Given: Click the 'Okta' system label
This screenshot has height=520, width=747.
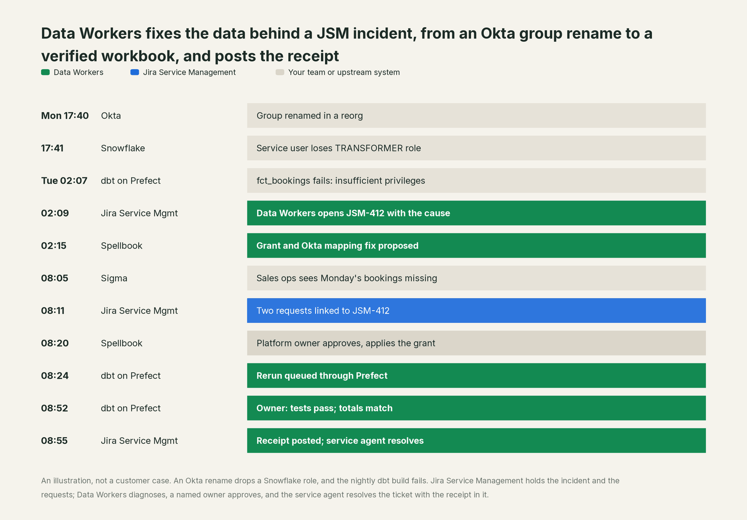Looking at the screenshot, I should (111, 115).
